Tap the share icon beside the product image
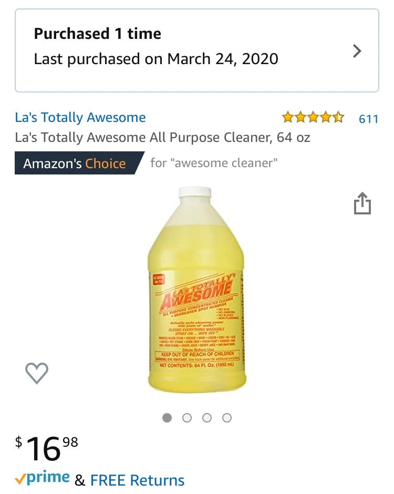This screenshot has height=494, width=394. [362, 203]
